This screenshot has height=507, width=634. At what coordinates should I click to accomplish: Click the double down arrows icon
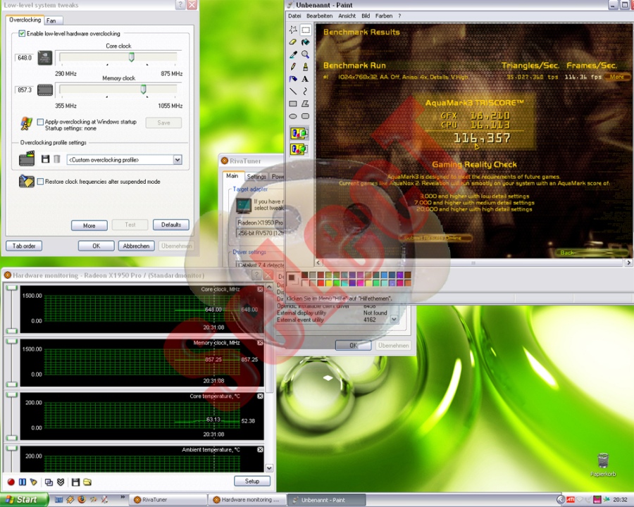[x=61, y=482]
